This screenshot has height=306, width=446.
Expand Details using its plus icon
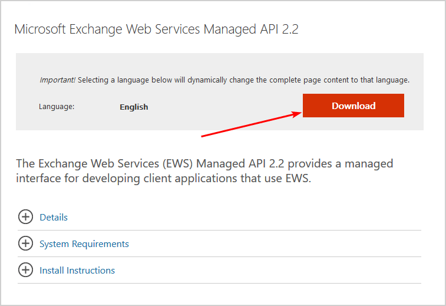point(25,217)
